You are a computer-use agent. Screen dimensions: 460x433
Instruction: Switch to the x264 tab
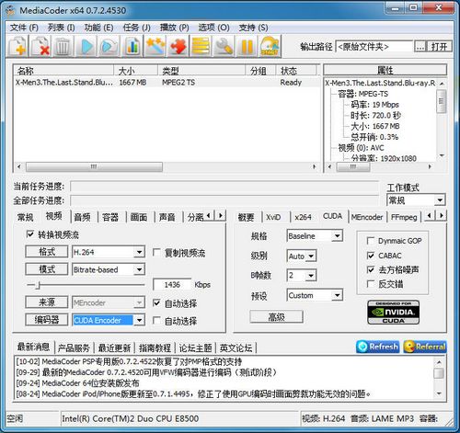303,217
